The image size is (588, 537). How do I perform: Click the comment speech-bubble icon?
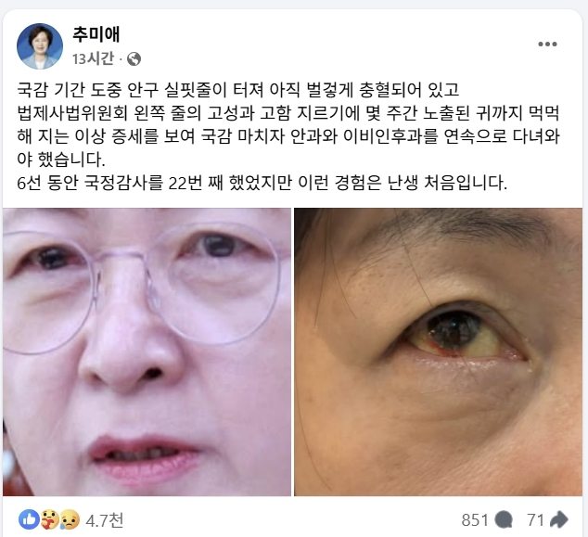pyautogui.click(x=504, y=520)
